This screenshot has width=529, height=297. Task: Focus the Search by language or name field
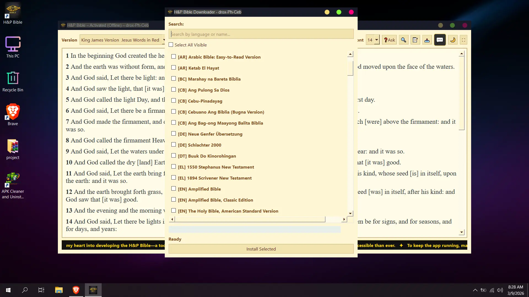click(x=261, y=34)
